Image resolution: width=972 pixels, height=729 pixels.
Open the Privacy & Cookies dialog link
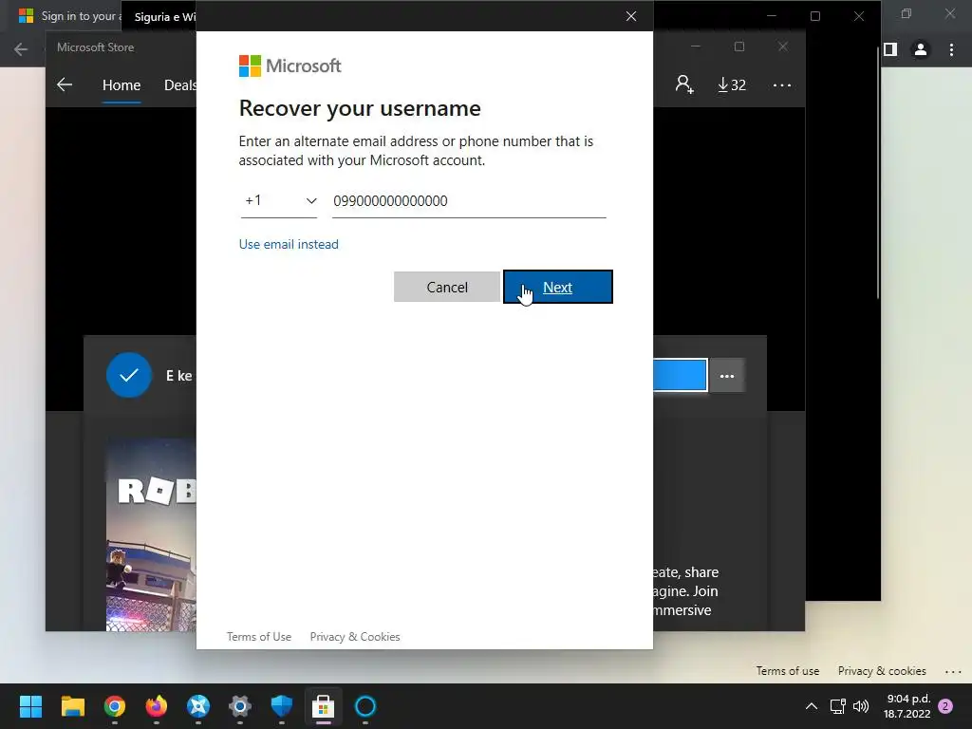pyautogui.click(x=355, y=637)
